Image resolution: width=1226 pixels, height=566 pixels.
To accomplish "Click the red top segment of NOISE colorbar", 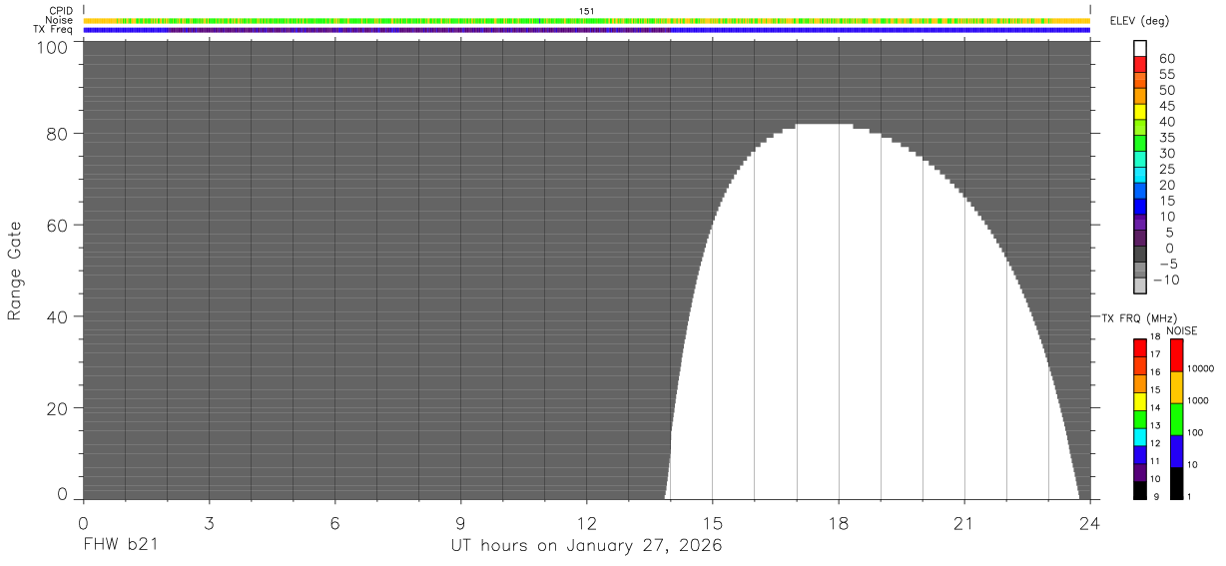I will (1176, 355).
